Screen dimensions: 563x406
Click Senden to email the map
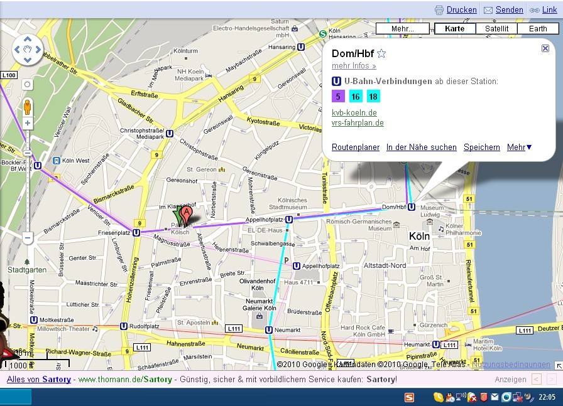[509, 9]
